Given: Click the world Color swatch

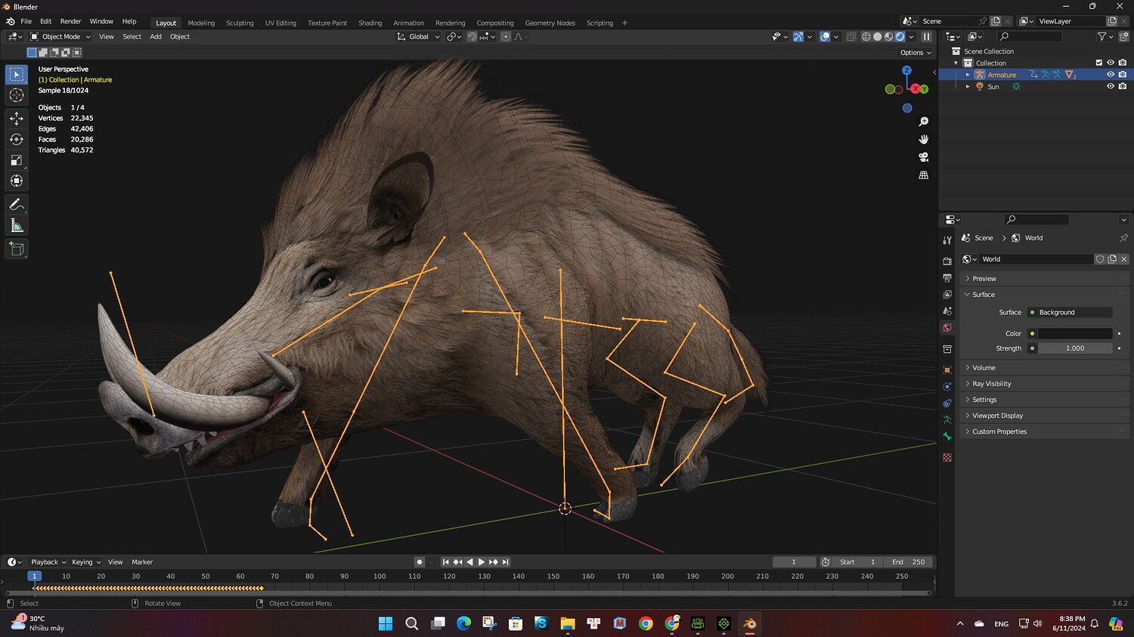Looking at the screenshot, I should point(1074,333).
